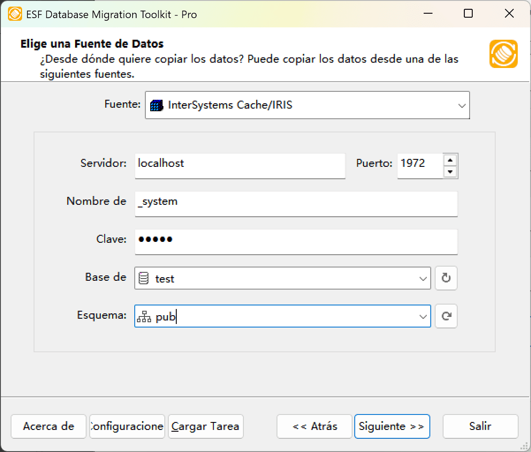Screen dimensions: 531x452
Task: Click Acerca de for about information
Action: [48, 426]
